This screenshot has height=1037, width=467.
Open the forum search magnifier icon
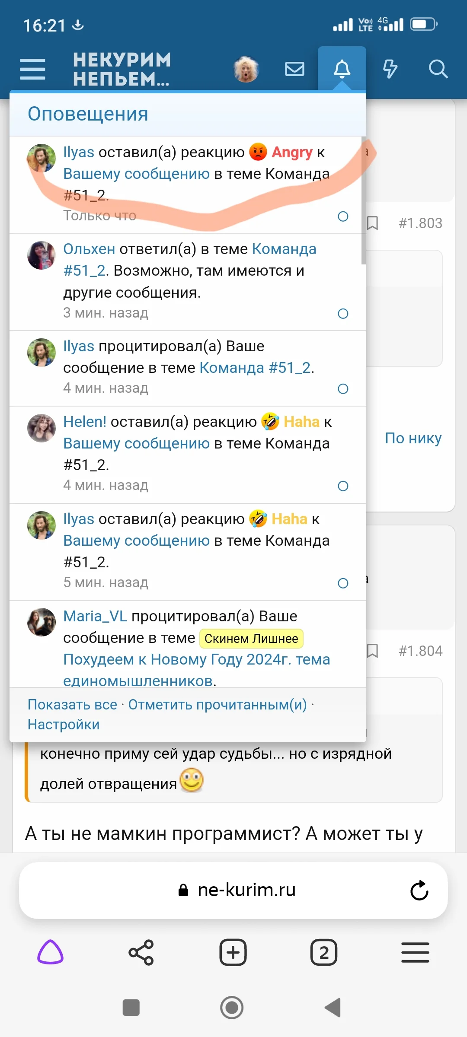[x=438, y=69]
